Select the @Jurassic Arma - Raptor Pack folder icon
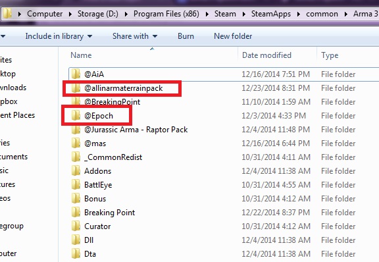The height and width of the screenshot is (262, 379). [x=76, y=130]
